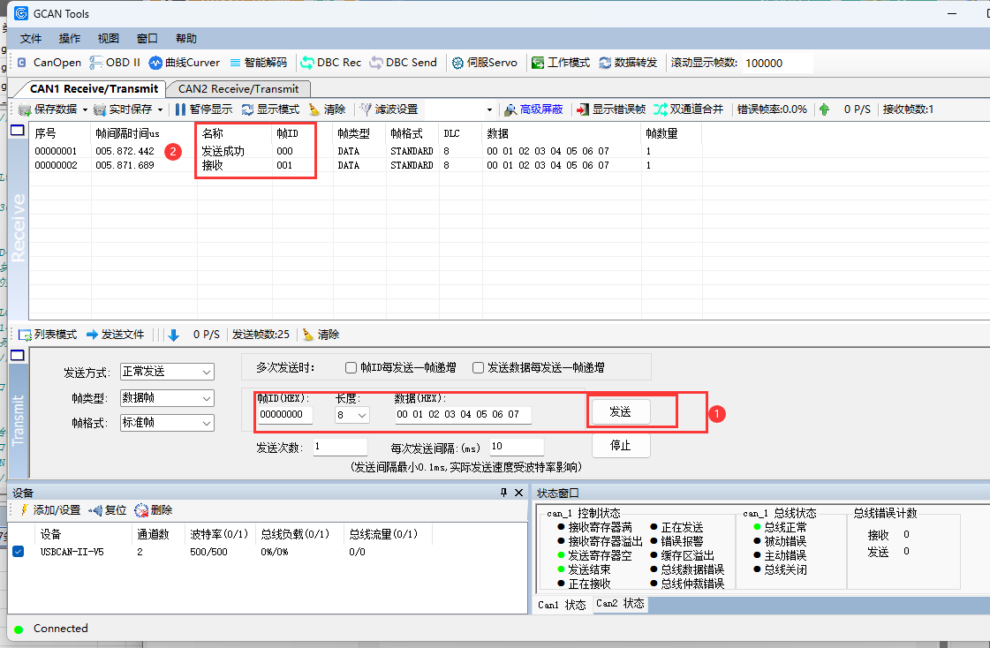The height and width of the screenshot is (648, 990).
Task: Toggle 帧ID每发送一帧递增 checkbox
Action: [x=351, y=367]
